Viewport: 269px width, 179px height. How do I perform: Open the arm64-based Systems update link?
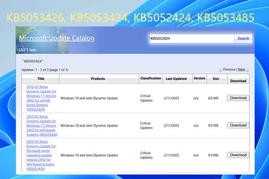[41, 98]
